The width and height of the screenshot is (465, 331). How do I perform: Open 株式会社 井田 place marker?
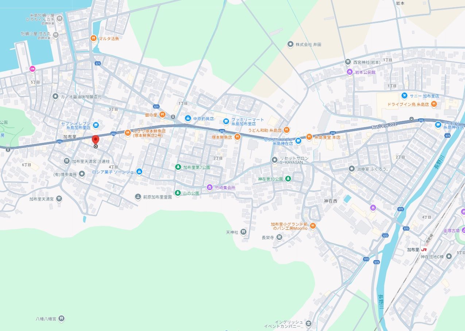pos(290,44)
